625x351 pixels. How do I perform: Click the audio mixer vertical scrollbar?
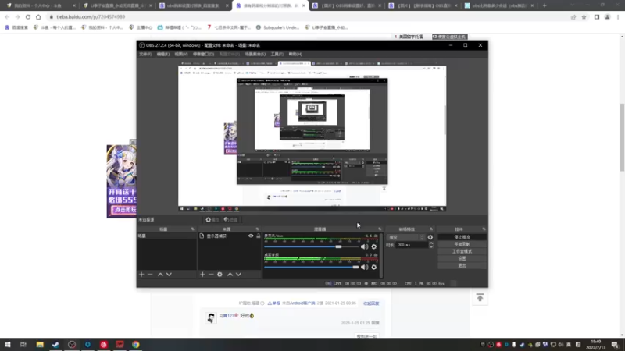[x=381, y=255]
